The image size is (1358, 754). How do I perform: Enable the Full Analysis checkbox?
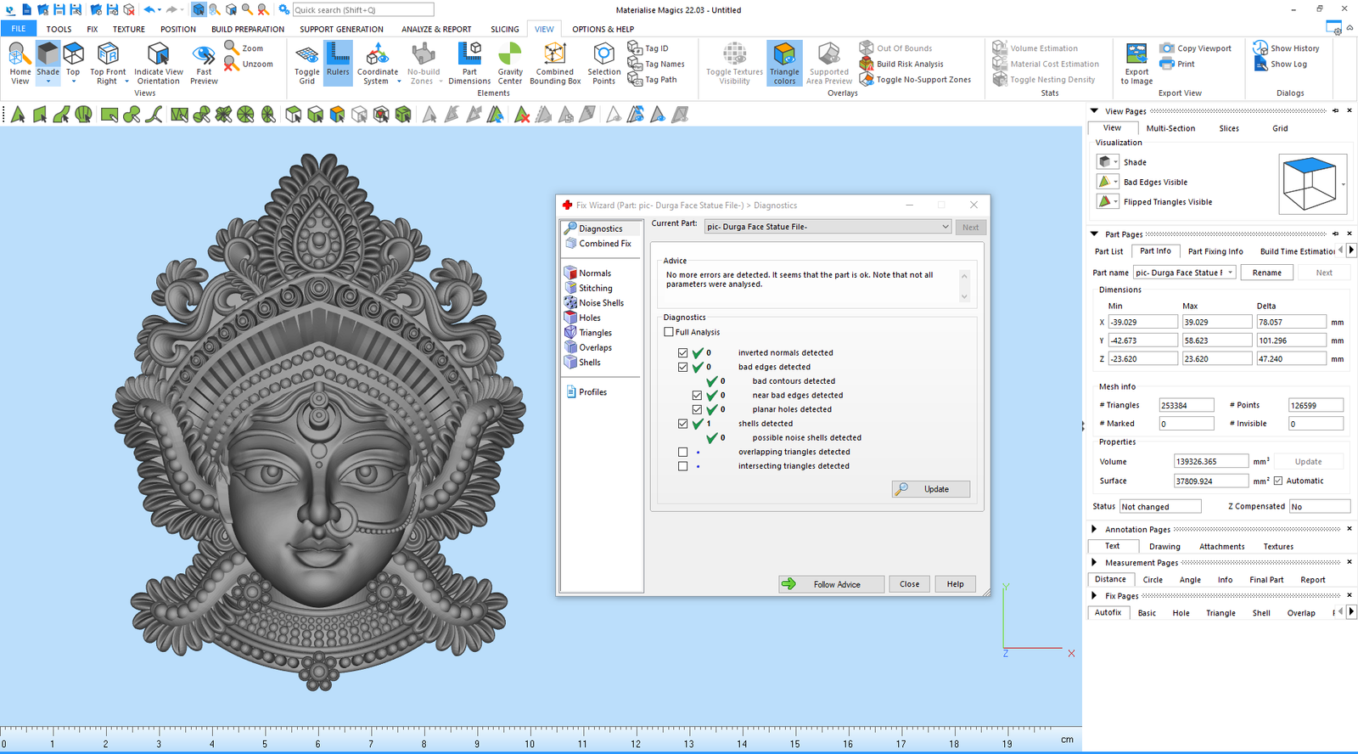(669, 332)
